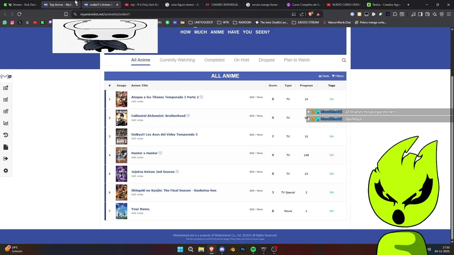Click the logout arrow sidebar icon
Screen dimensions: 454x255
click(6, 159)
